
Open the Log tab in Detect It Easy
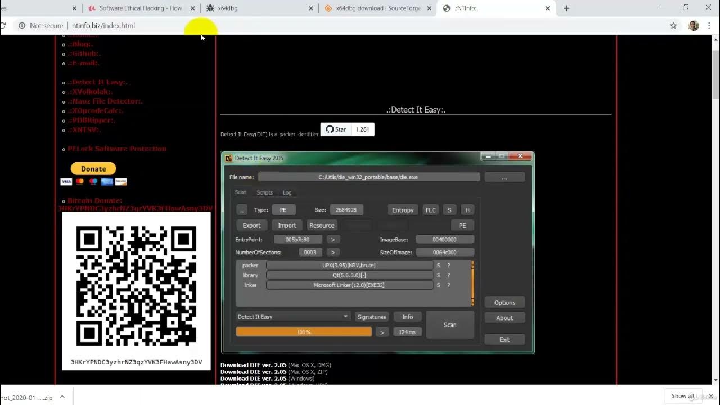287,192
